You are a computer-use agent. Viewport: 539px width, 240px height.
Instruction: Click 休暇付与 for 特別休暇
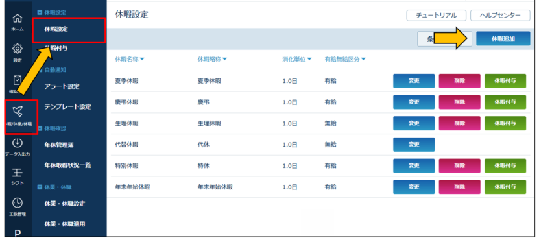pyautogui.click(x=505, y=166)
